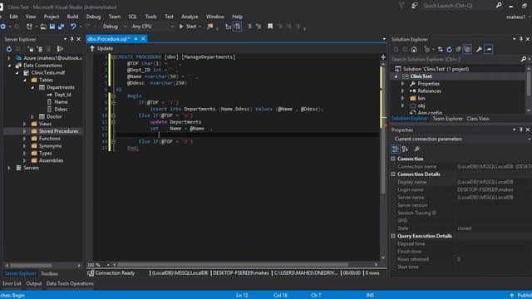Collapse the Departments table node
The width and height of the screenshot is (532, 299).
pos(32,87)
